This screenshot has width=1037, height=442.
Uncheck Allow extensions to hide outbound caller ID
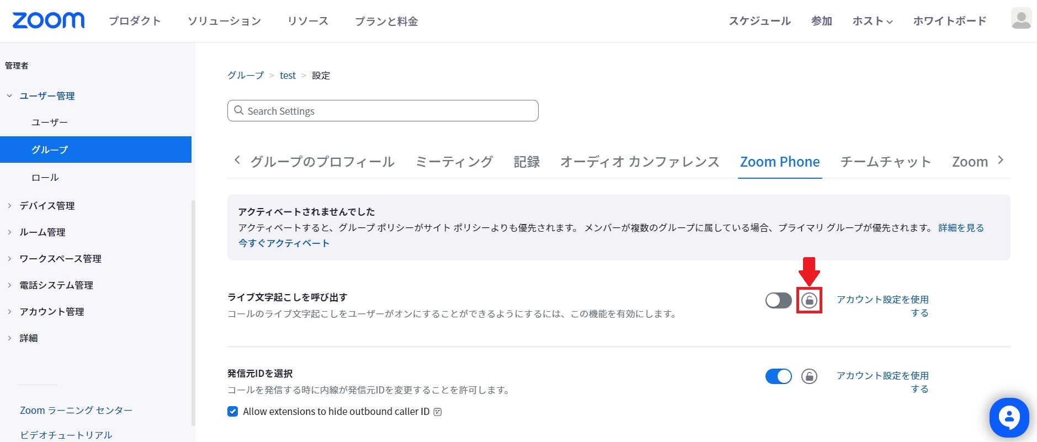[233, 412]
